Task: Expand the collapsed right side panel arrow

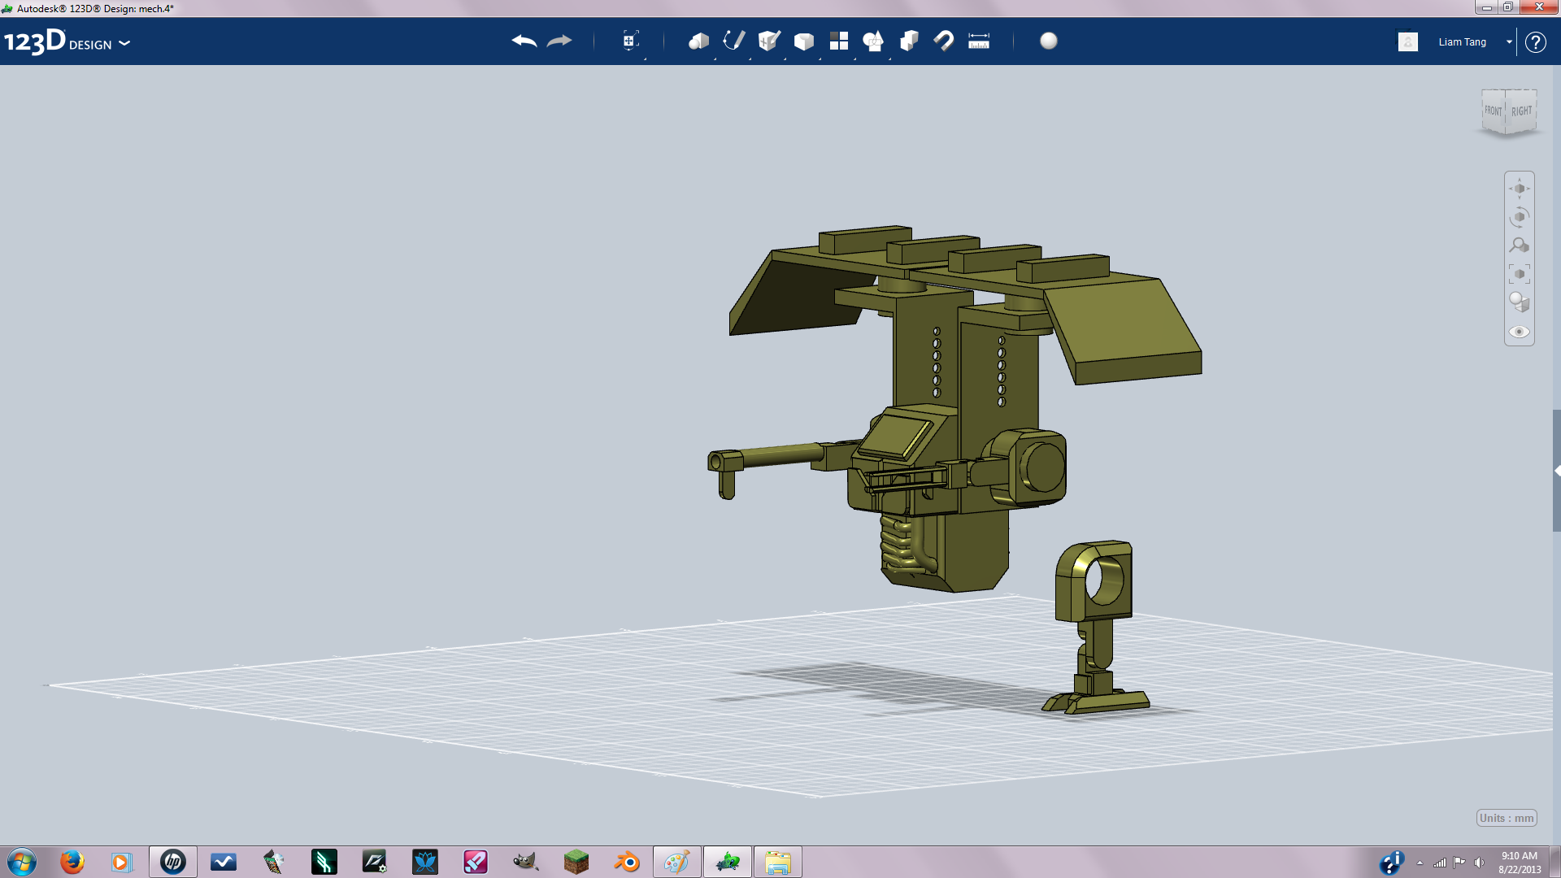Action: pyautogui.click(x=1557, y=471)
